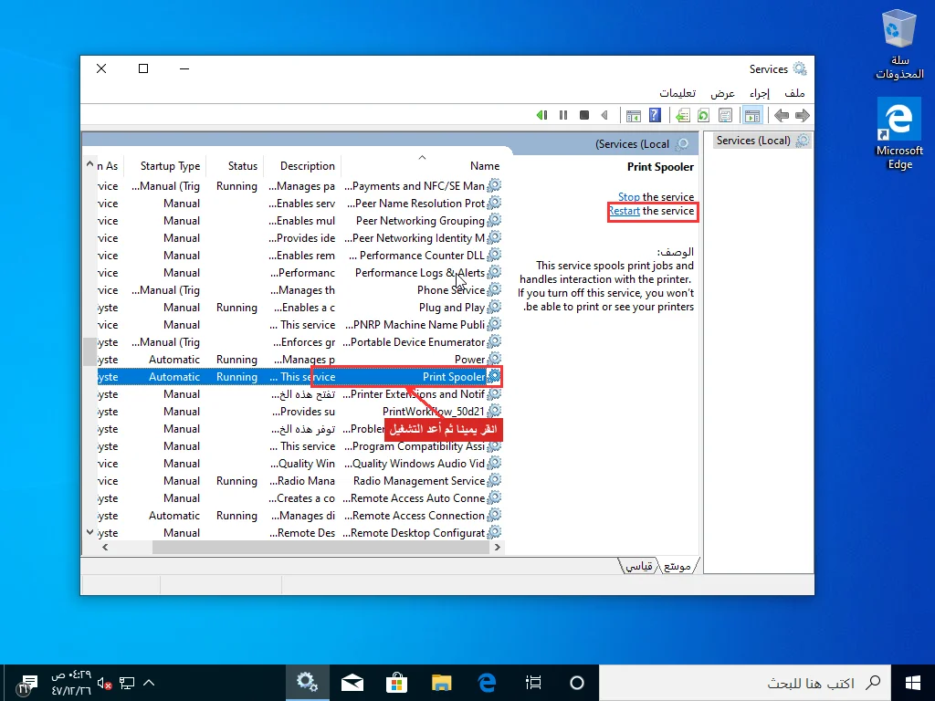Click the left-pointing gray arrow beside Show/Hide Console Tree
This screenshot has width=935, height=701.
coord(782,115)
